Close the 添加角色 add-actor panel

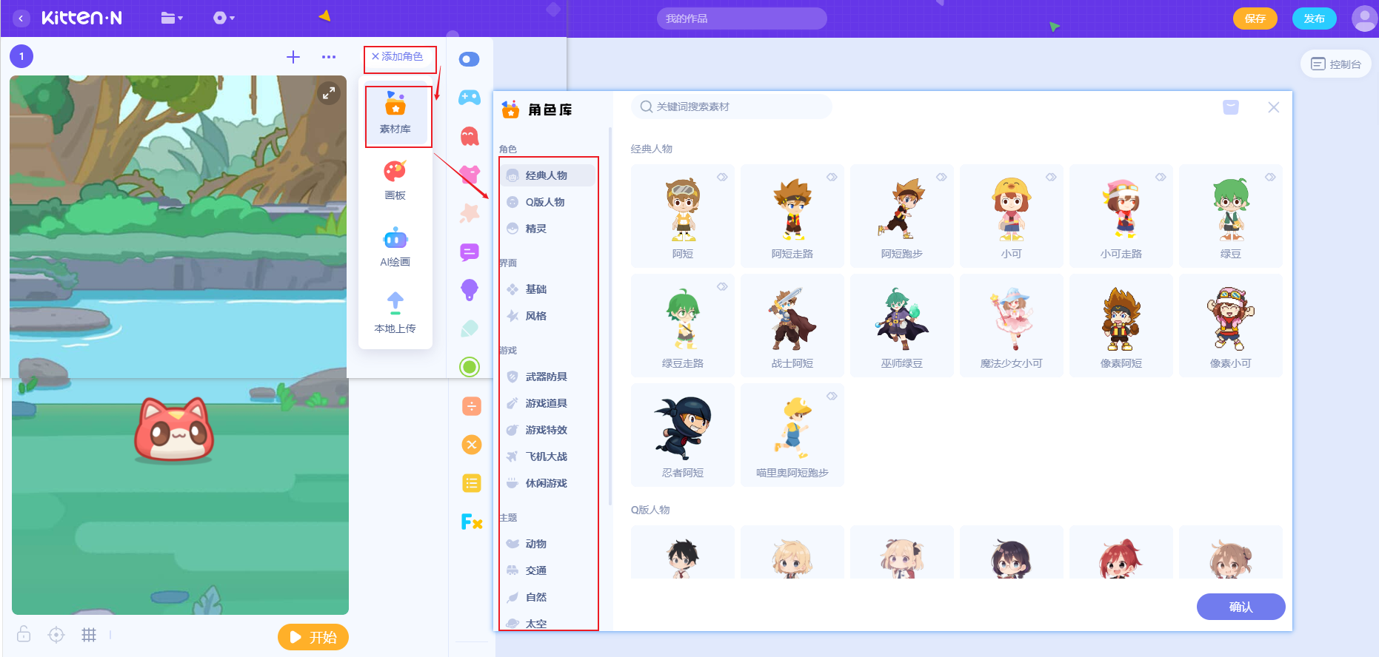pos(398,57)
